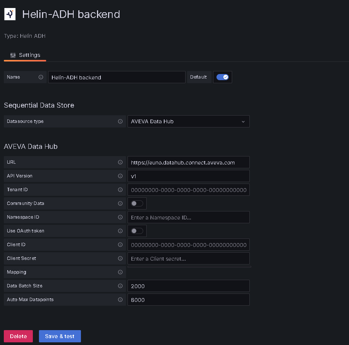Click the 'Type: Helin ADH' text
This screenshot has height=345, width=349.
coord(25,36)
